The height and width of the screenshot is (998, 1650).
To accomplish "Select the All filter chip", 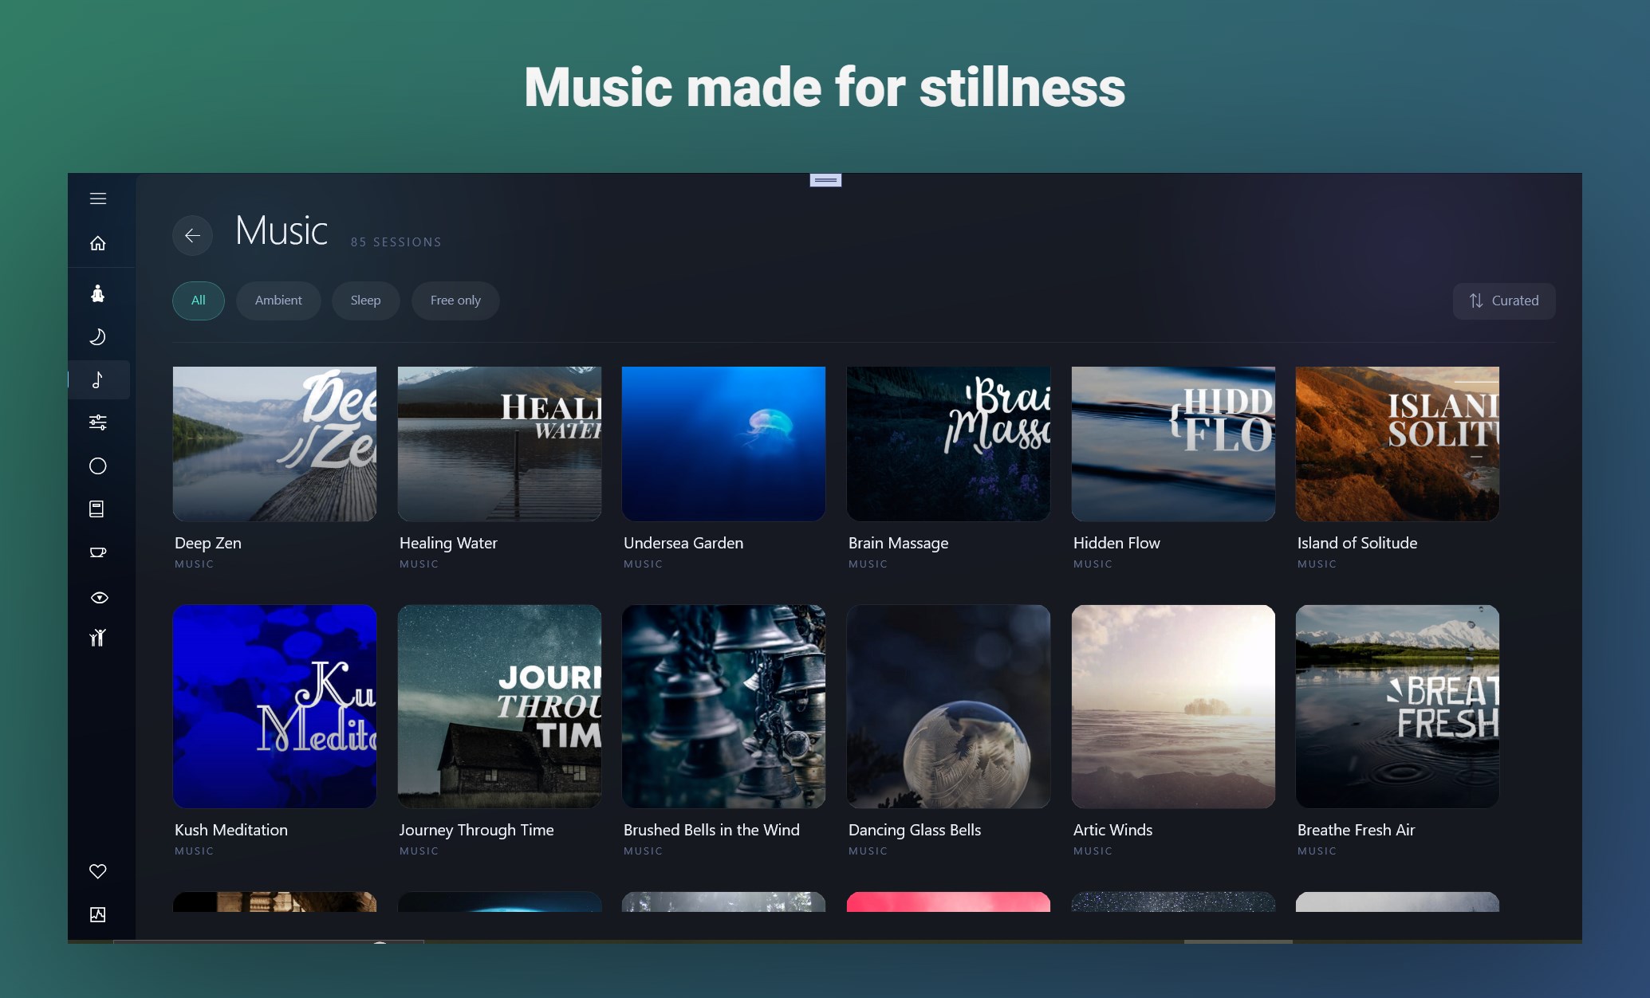I will [199, 301].
